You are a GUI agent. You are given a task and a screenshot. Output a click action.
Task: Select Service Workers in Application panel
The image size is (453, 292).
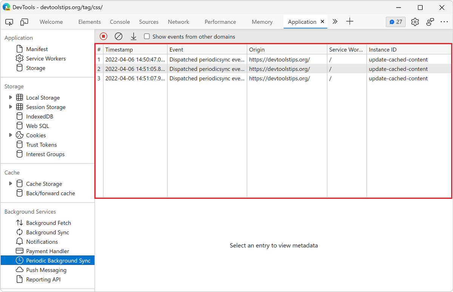pos(46,58)
